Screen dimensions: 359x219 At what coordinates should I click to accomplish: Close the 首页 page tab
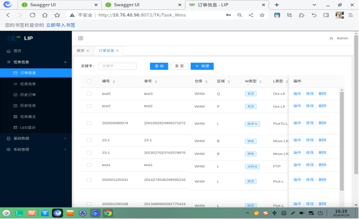click(x=88, y=50)
